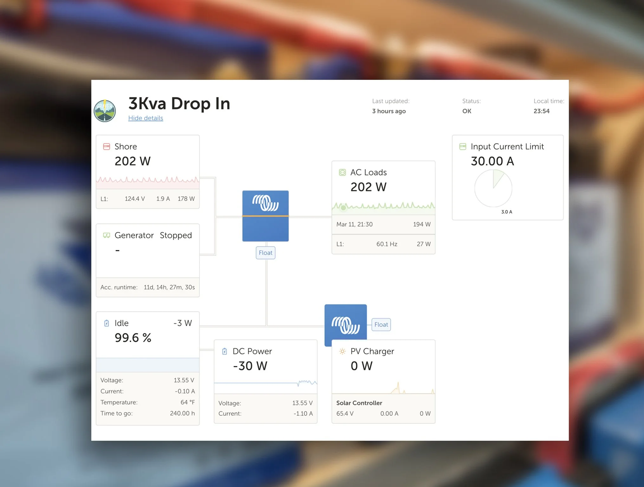Click the AC Loads outlet icon
The height and width of the screenshot is (487, 644).
[342, 172]
